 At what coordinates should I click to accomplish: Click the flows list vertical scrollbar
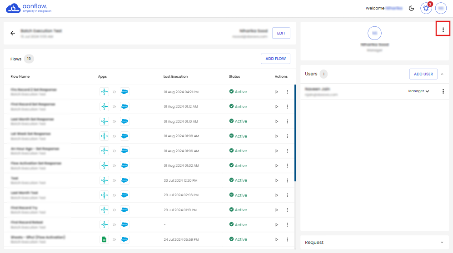[295, 133]
